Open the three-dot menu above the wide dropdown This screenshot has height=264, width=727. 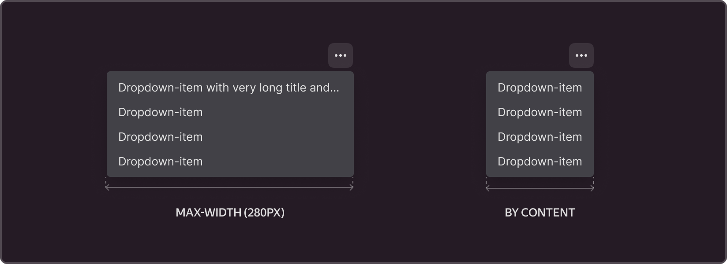[x=340, y=55]
